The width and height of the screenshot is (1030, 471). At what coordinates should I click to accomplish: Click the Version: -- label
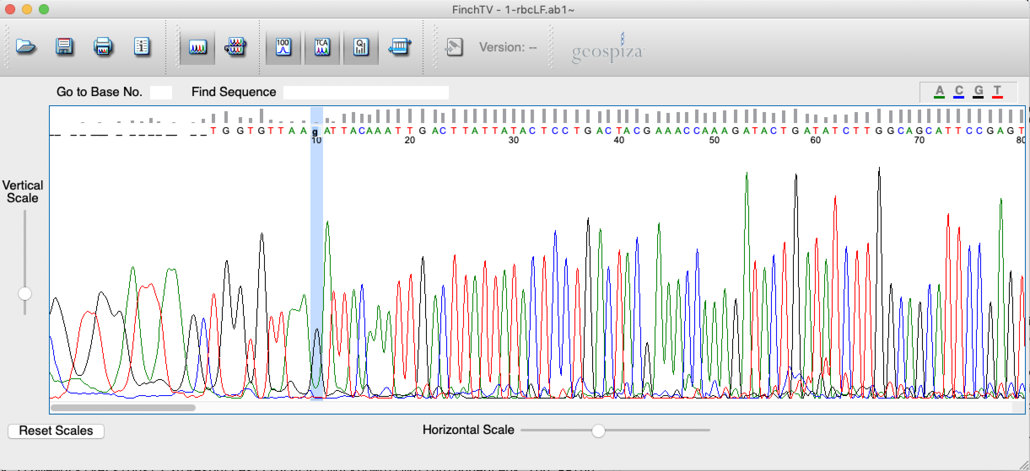pos(508,47)
